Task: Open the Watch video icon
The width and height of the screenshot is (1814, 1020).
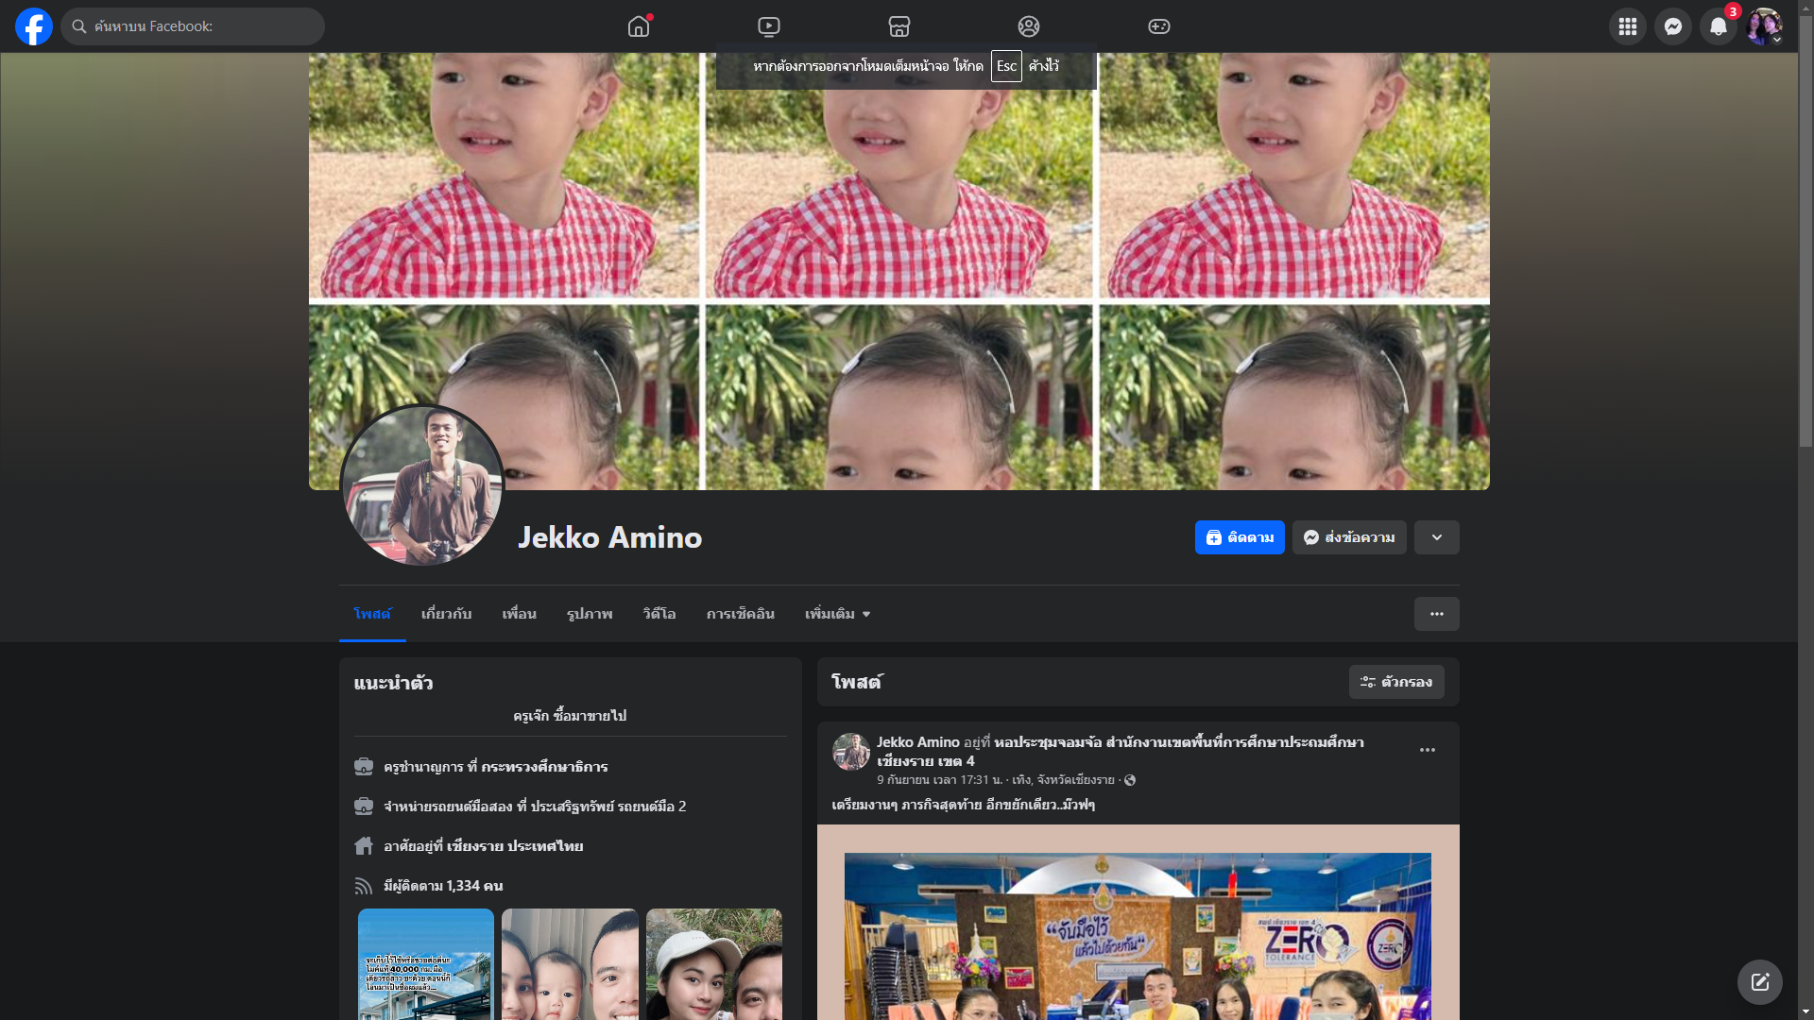Action: point(769,26)
